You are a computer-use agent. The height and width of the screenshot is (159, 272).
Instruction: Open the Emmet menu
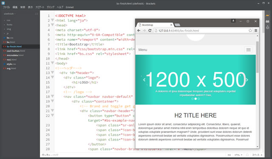pos(70,7)
